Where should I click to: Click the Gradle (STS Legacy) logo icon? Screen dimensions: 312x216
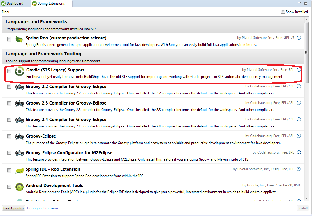click(x=20, y=71)
